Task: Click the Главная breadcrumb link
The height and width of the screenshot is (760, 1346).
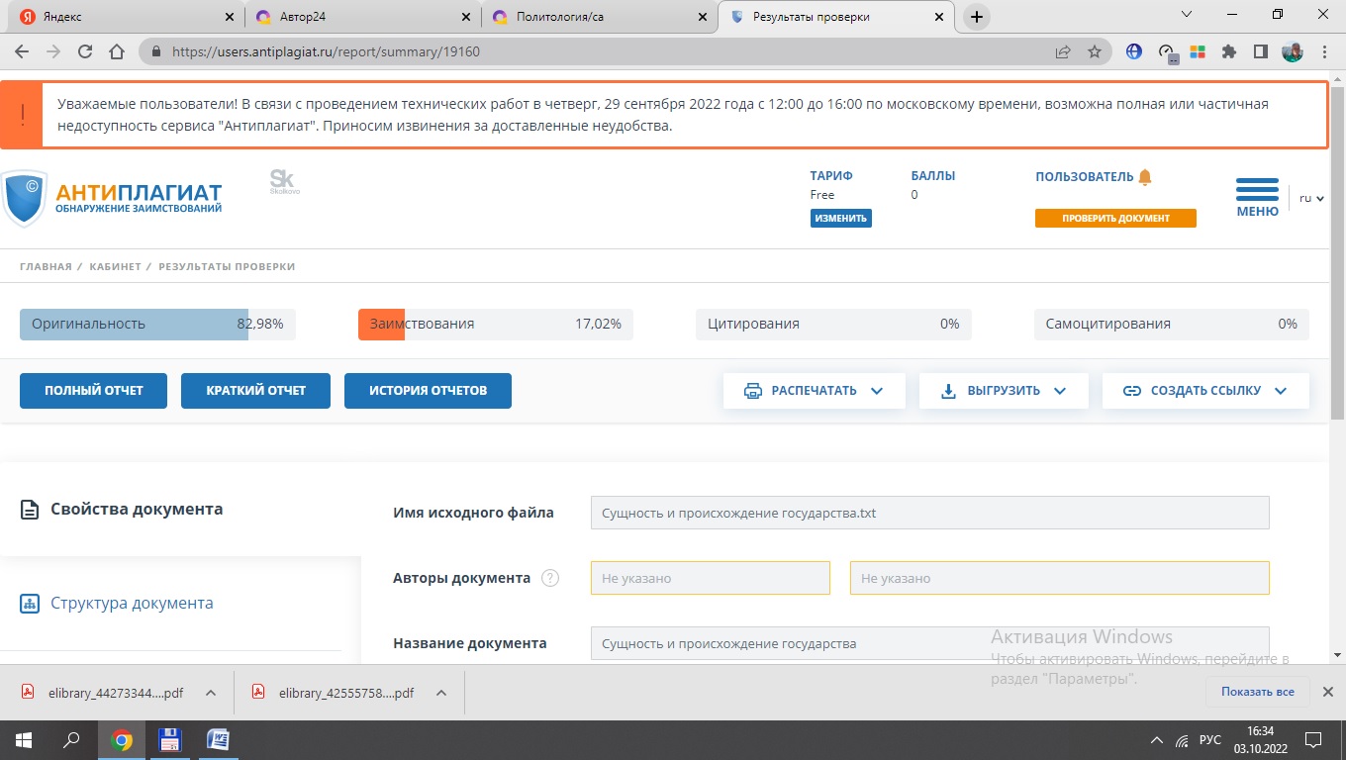Action: pyautogui.click(x=46, y=267)
